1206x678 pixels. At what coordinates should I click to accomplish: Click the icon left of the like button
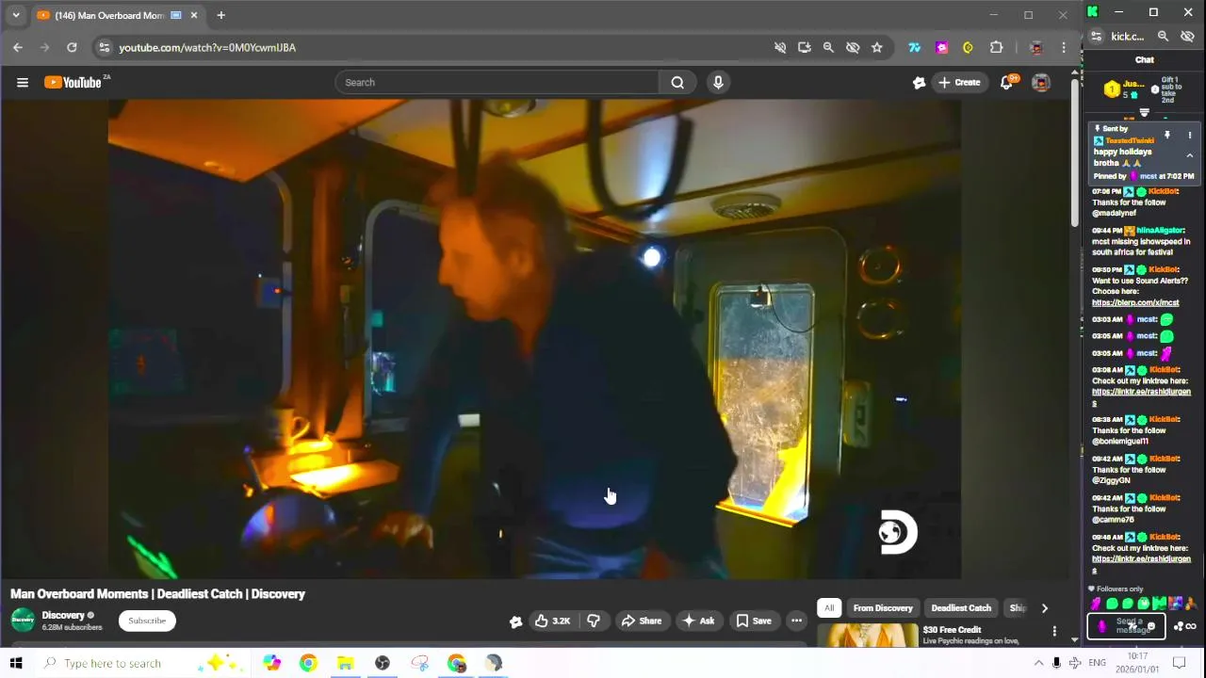[x=515, y=621]
